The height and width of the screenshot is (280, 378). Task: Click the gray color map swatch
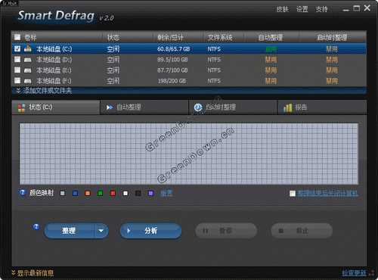(63, 194)
